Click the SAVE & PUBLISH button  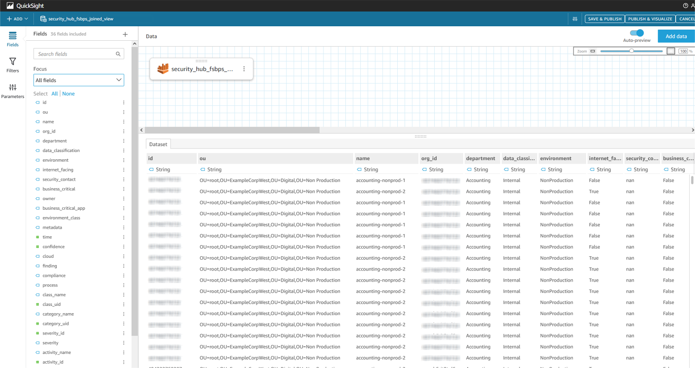pos(604,18)
